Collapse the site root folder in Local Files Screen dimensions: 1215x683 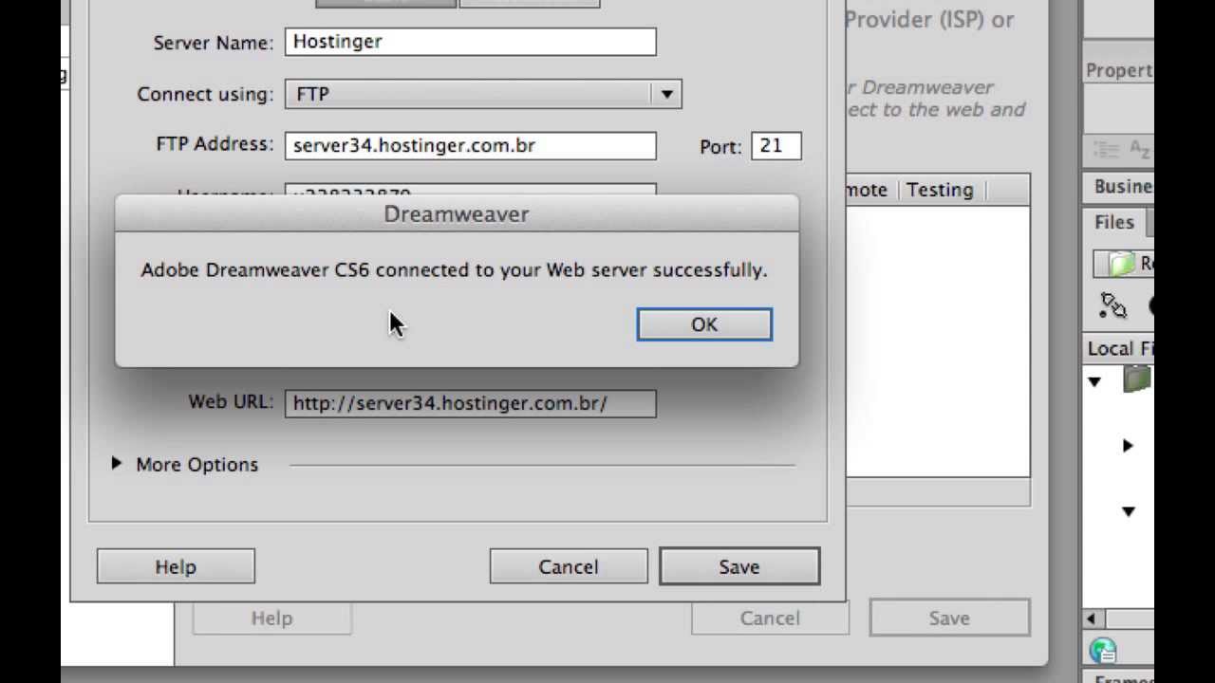(1094, 381)
